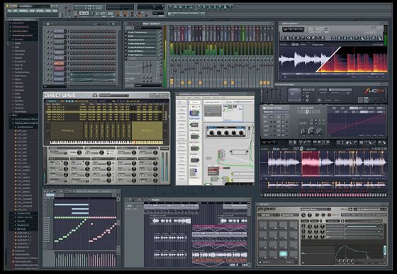397x274 pixels.
Task: Click first view shortcut icon in top toolbar
Action: 170,7
